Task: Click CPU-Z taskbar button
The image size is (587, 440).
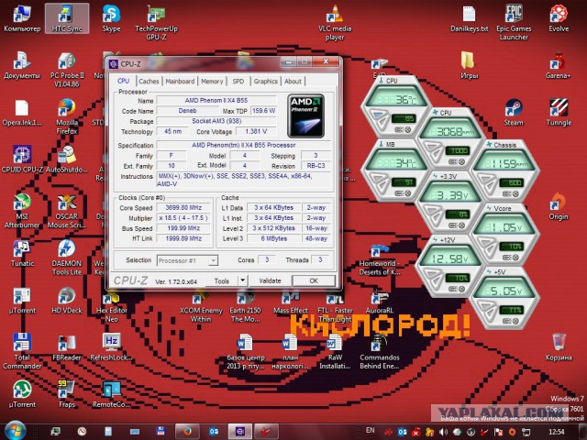Action: (x=240, y=432)
